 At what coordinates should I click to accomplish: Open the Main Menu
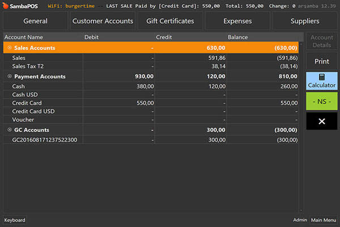(324, 220)
